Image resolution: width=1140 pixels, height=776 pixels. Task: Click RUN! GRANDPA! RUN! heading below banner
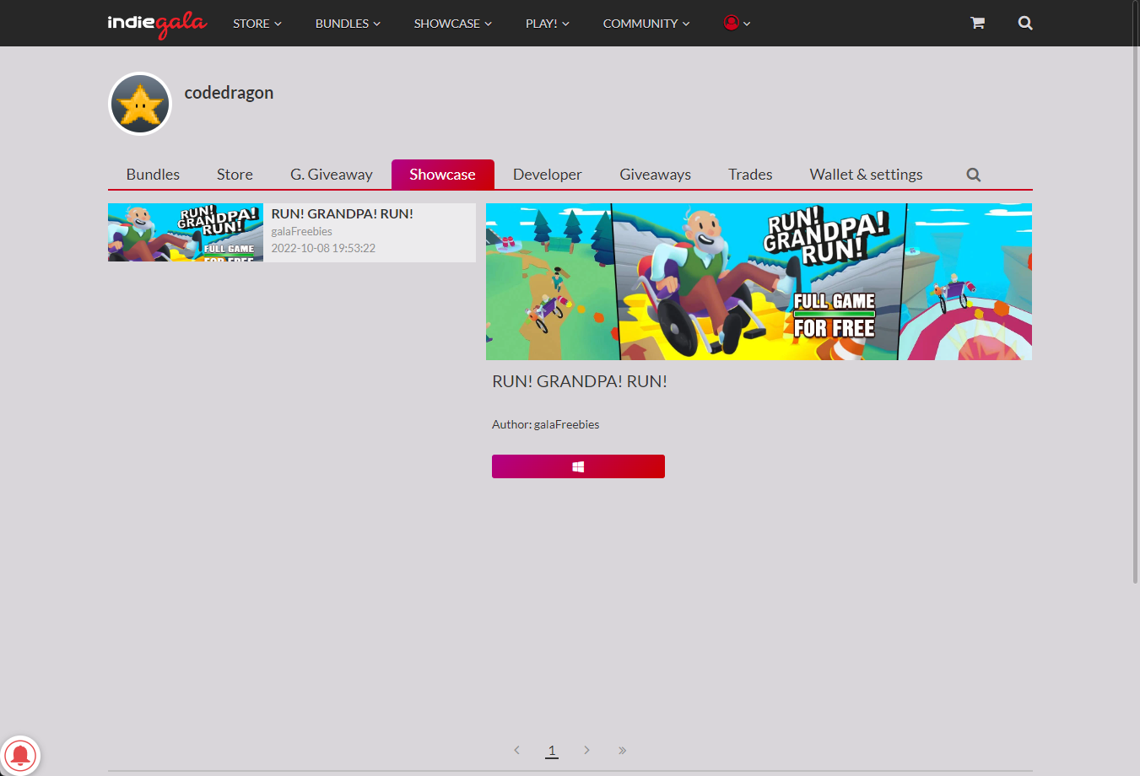pos(580,381)
